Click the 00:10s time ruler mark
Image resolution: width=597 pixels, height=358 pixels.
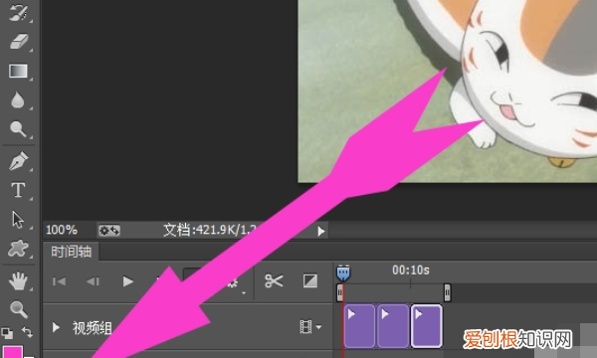point(410,270)
